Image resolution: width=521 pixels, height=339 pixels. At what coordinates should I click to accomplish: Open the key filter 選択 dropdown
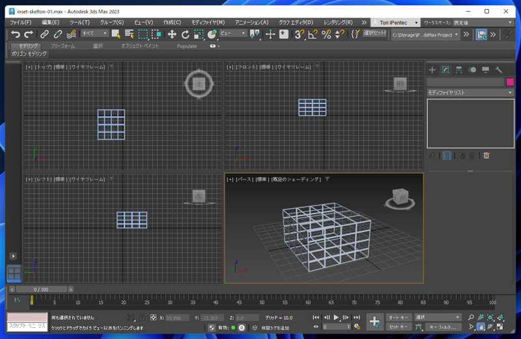(438, 318)
